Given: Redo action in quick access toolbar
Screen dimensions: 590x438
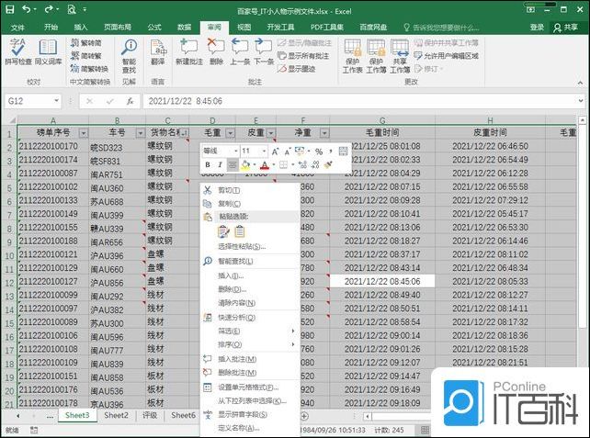Looking at the screenshot, I should (x=49, y=9).
